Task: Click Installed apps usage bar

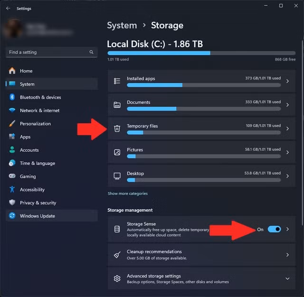Action: click(204, 85)
